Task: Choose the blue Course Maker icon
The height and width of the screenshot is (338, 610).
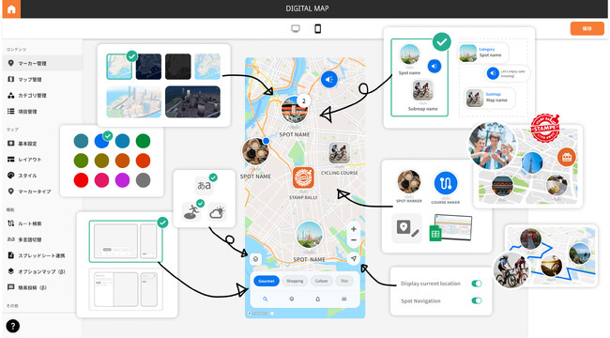Action: tap(446, 183)
